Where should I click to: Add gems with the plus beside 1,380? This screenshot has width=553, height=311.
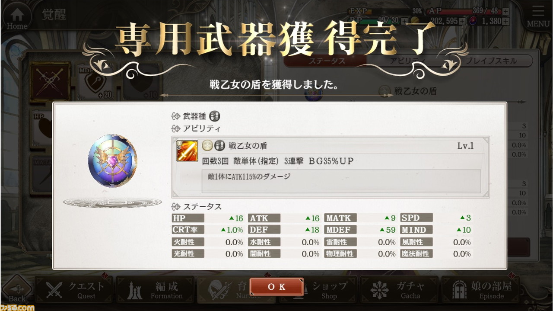click(505, 21)
